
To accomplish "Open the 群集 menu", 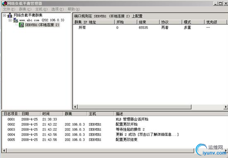I will click(25, 9).
